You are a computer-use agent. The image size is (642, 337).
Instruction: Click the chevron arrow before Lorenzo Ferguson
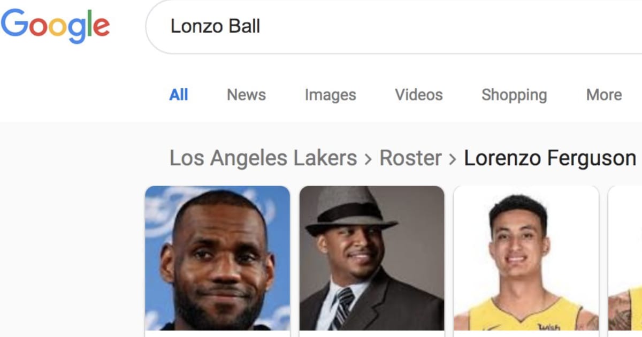[x=453, y=159]
